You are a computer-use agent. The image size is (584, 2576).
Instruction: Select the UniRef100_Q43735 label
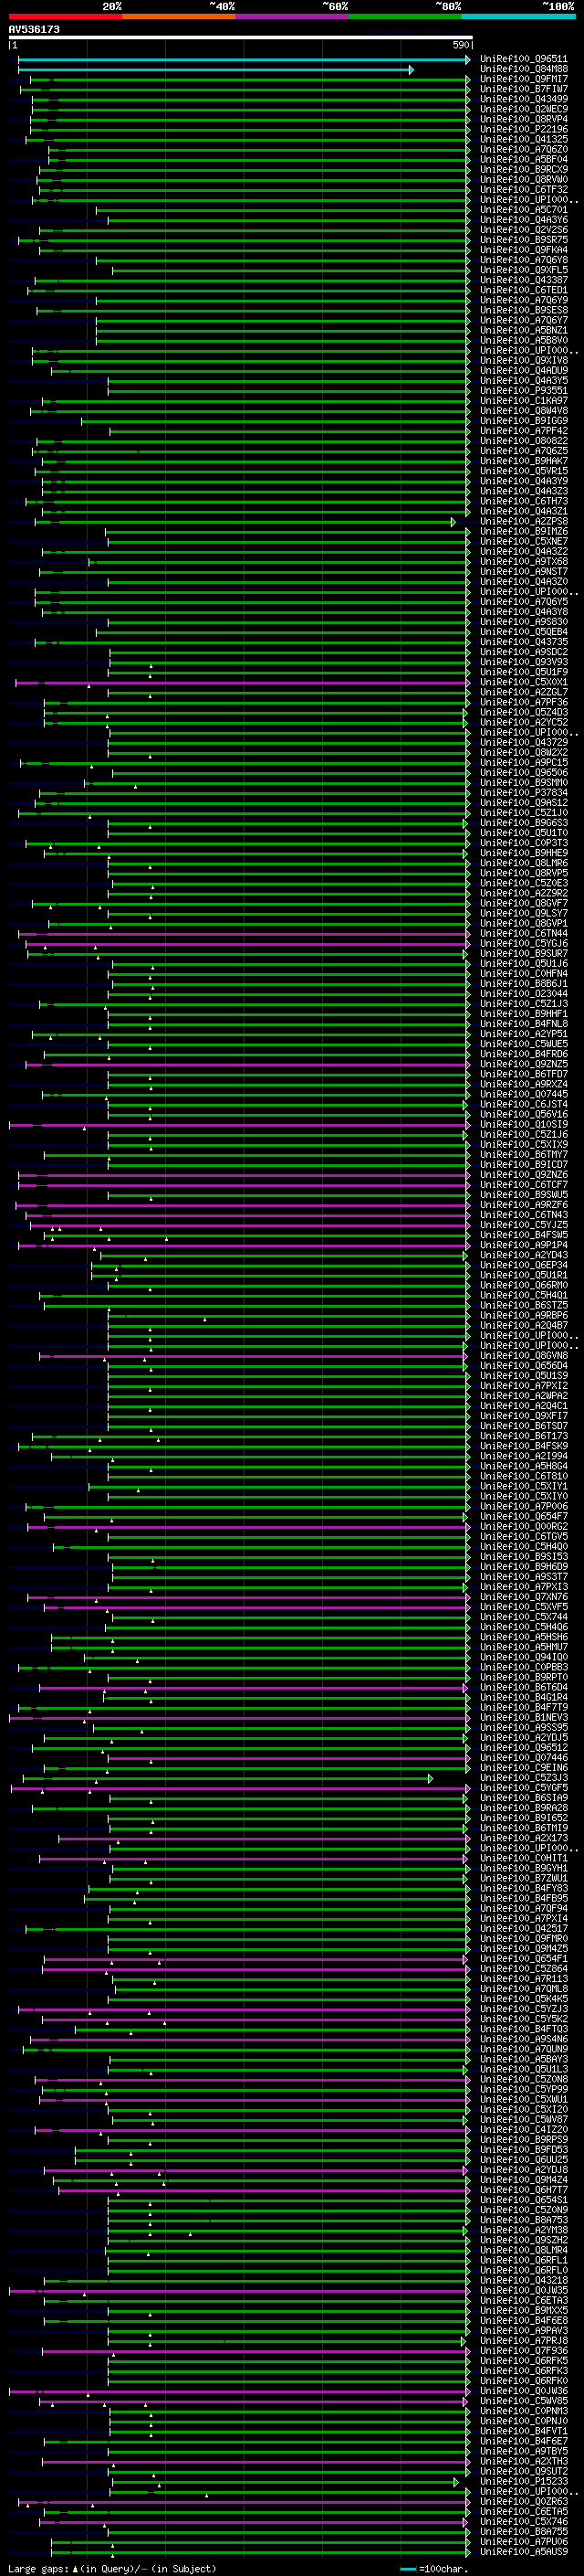(x=524, y=642)
